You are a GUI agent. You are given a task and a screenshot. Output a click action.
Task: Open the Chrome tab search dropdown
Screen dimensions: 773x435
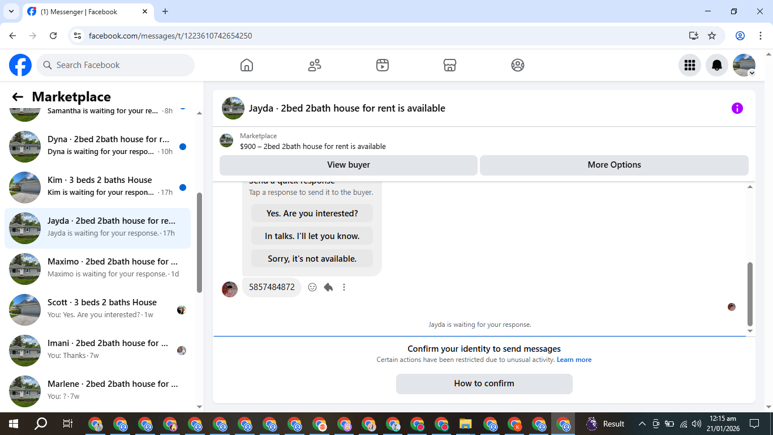tap(11, 11)
